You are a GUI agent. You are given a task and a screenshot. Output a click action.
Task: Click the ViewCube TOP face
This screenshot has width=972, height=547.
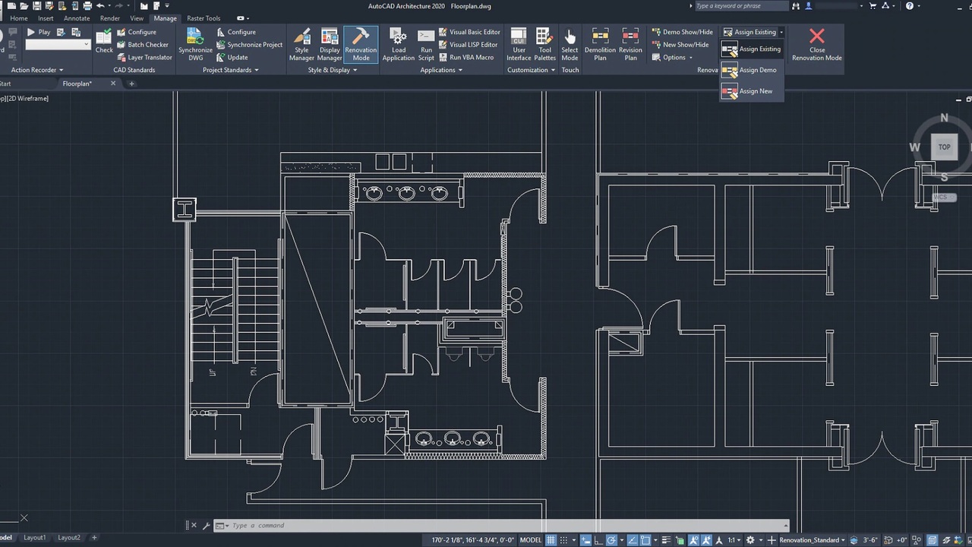[x=944, y=147]
